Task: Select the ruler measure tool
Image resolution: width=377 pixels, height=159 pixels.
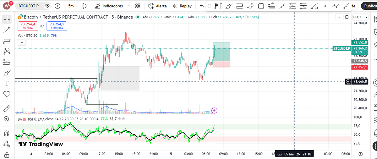Action: pos(7,108)
